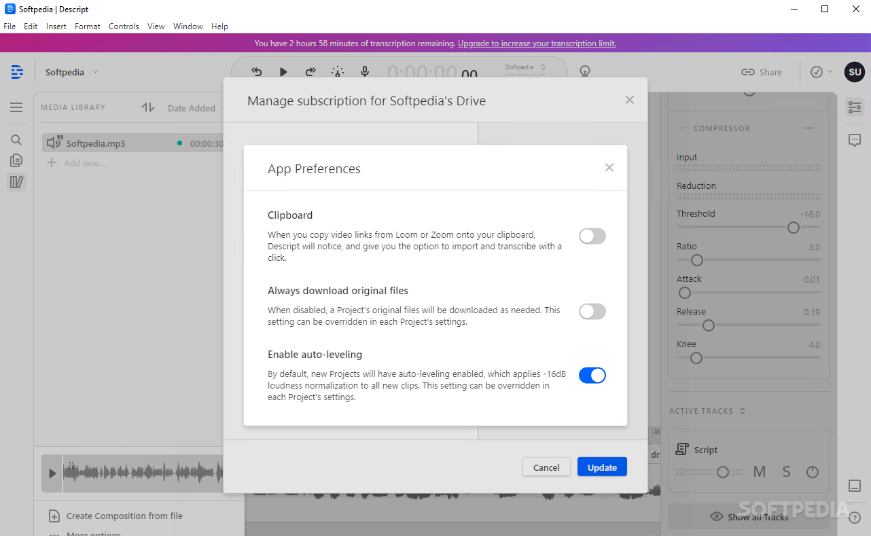The width and height of the screenshot is (871, 536).
Task: Open the sync status checkmark dropdown
Action: click(821, 72)
